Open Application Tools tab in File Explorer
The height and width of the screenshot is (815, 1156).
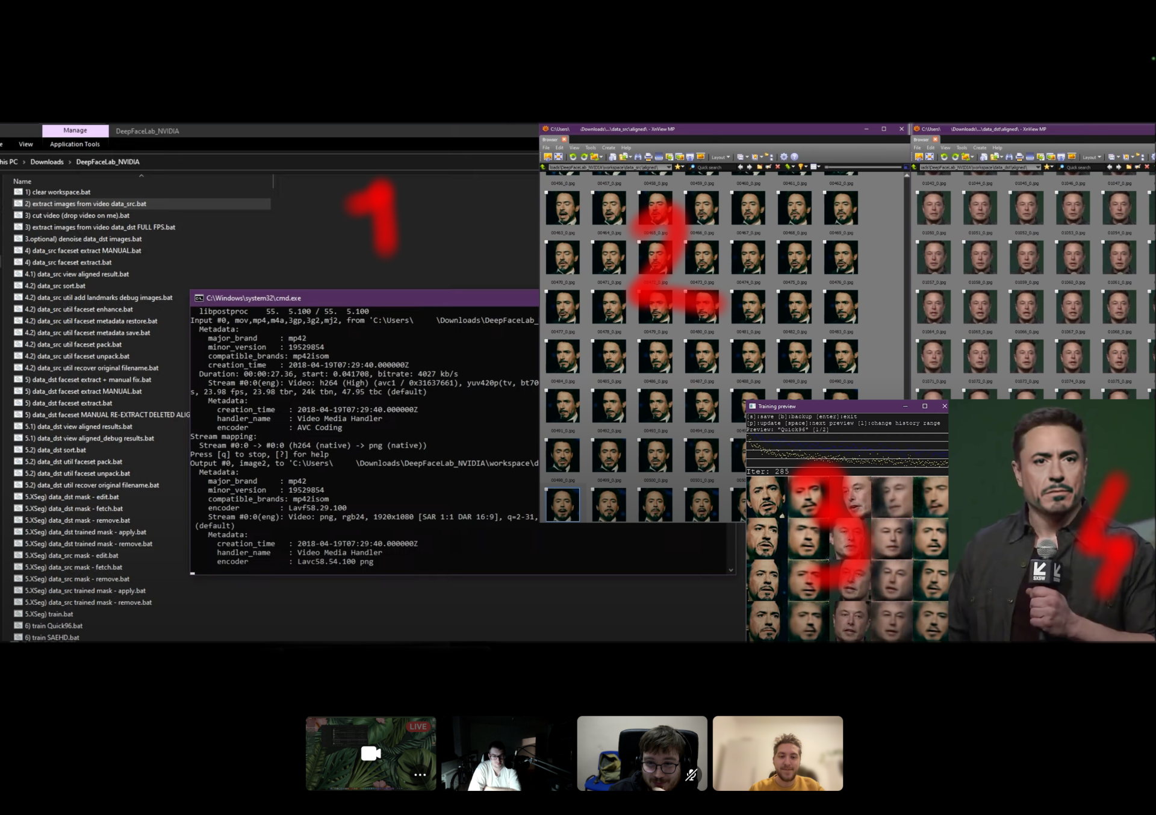(x=75, y=144)
